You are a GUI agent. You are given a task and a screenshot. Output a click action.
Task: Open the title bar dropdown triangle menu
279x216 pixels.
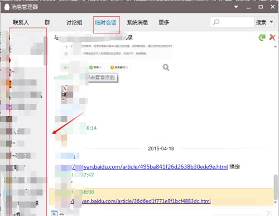[236, 7]
